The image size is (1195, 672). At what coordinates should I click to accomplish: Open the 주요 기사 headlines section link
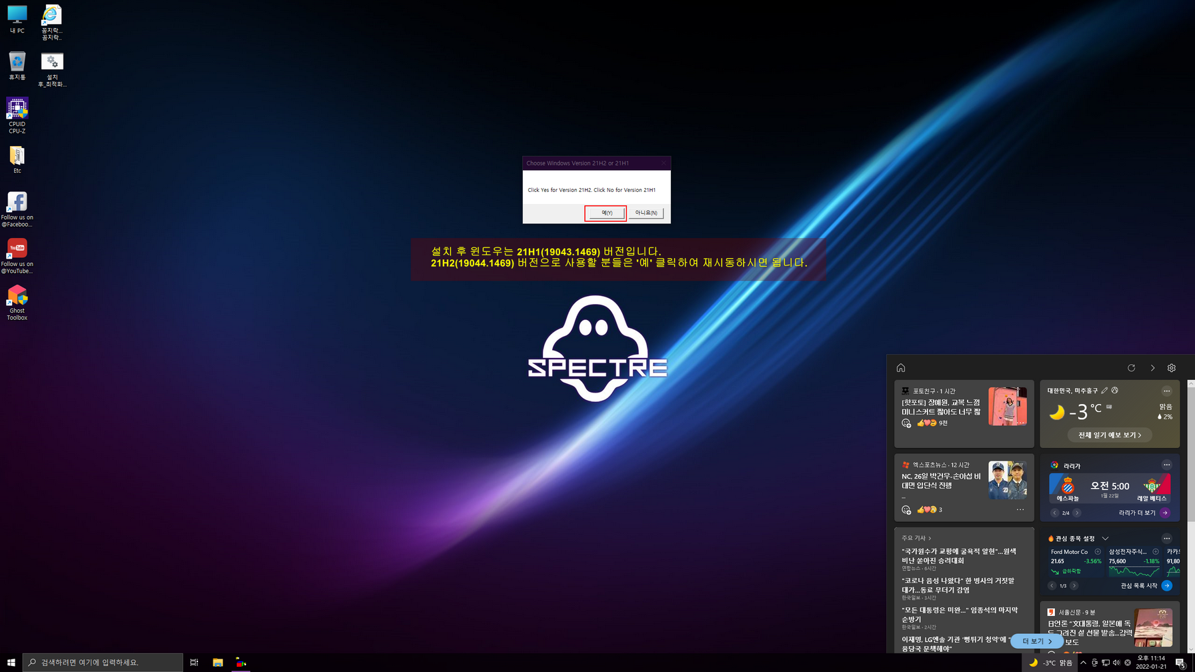(x=916, y=538)
